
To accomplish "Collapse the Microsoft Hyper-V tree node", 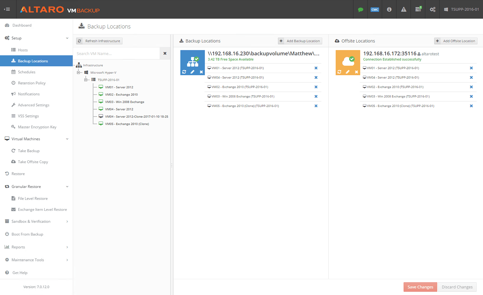I will pyautogui.click(x=78, y=72).
